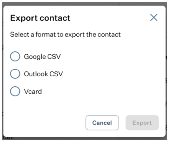Screen dimensions: 169x141
Task: Tap the outlined Cancel button
Action: 102,123
